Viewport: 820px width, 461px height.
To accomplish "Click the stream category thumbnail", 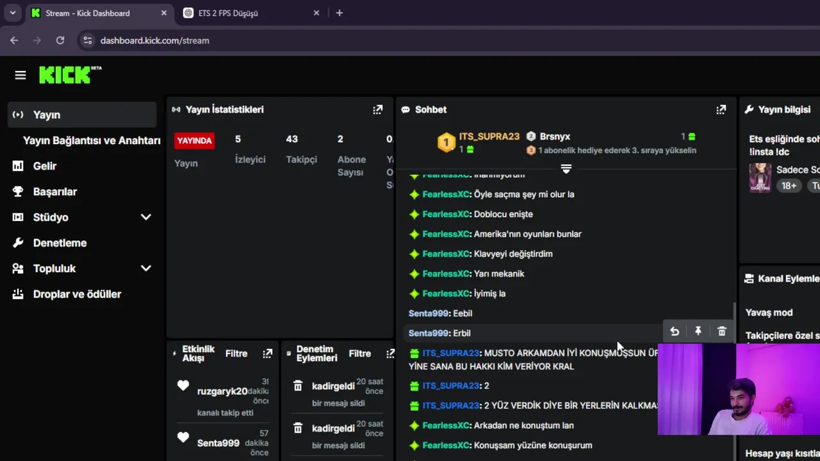I will [x=760, y=177].
